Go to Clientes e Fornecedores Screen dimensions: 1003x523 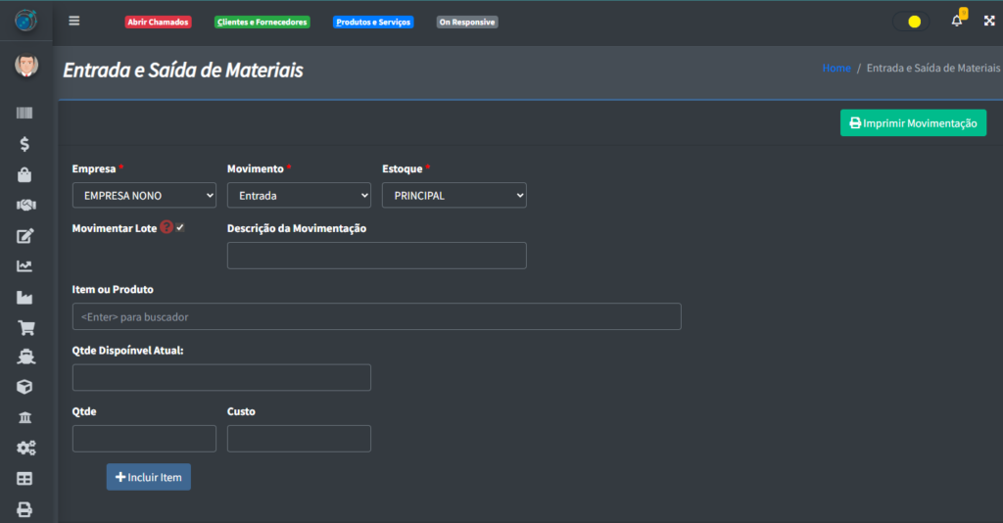[x=262, y=22]
